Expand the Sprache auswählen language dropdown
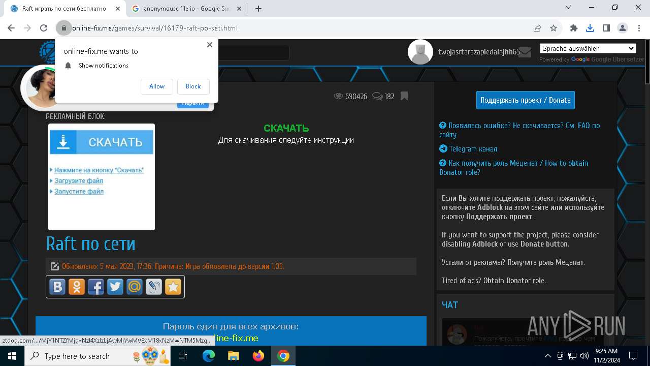The height and width of the screenshot is (366, 650). 588,48
